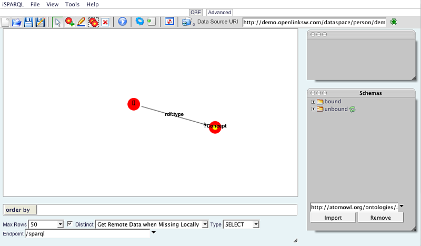Click the page with green arrow icon

click(152, 22)
